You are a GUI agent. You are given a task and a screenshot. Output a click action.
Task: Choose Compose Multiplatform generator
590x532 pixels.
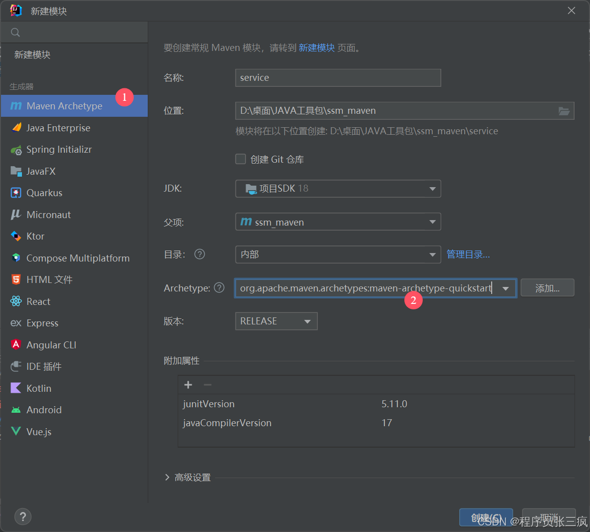[74, 258]
